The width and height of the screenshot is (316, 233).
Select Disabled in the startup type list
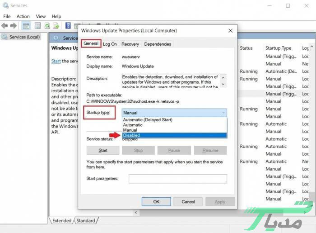[174, 135]
